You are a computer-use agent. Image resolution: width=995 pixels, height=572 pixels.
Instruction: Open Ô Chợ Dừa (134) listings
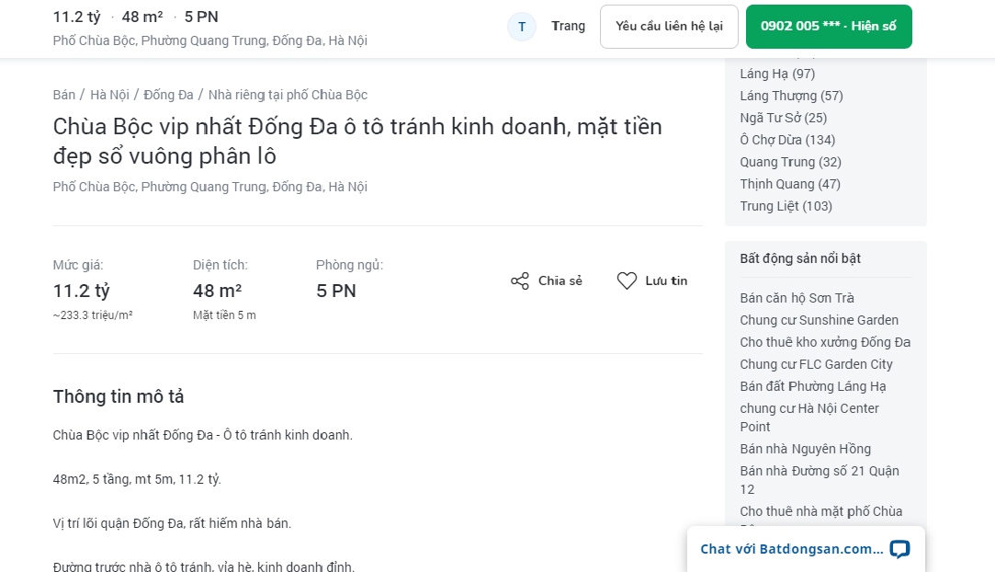click(x=787, y=140)
